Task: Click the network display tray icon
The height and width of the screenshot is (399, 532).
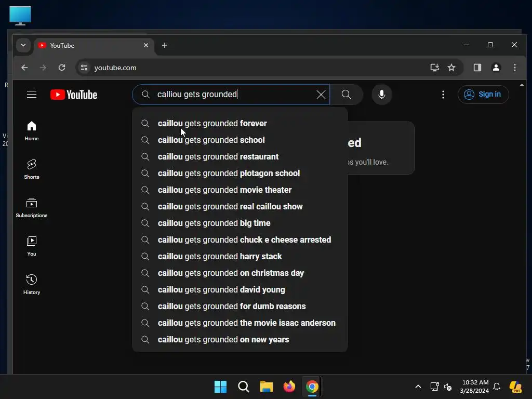Action: pyautogui.click(x=435, y=387)
